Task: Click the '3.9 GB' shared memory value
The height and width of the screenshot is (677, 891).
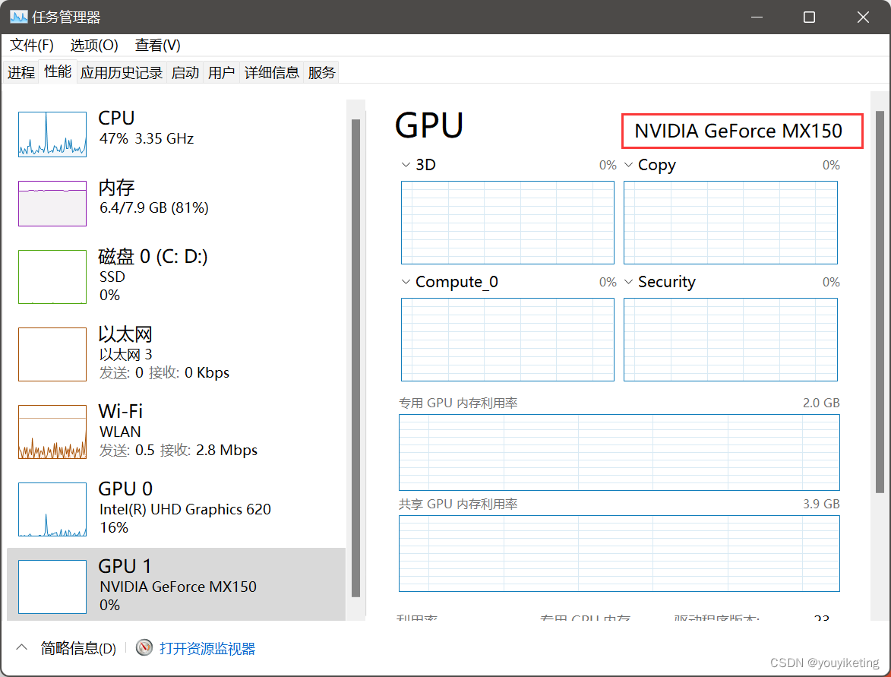Action: point(821,505)
